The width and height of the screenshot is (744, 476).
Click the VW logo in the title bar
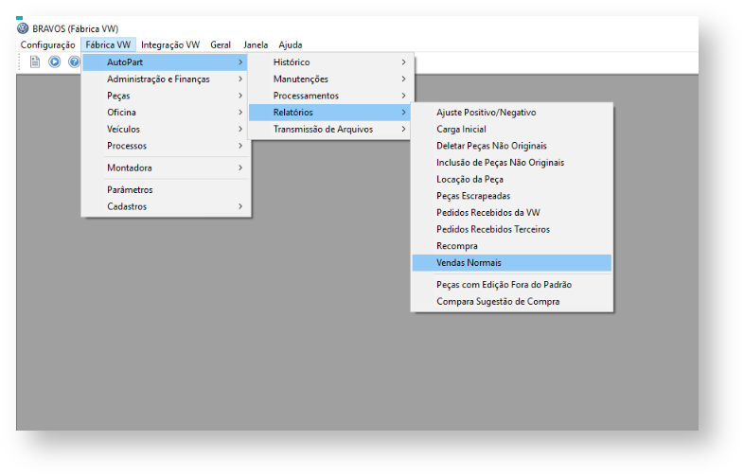[23, 28]
